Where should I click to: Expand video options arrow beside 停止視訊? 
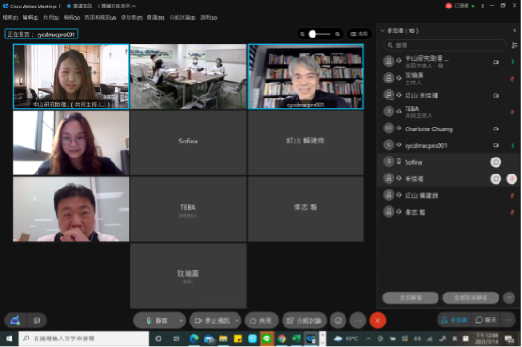point(237,321)
